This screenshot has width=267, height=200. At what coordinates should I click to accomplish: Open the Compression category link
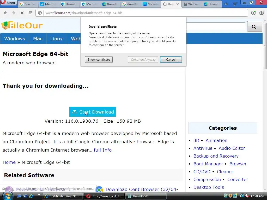(x=207, y=180)
